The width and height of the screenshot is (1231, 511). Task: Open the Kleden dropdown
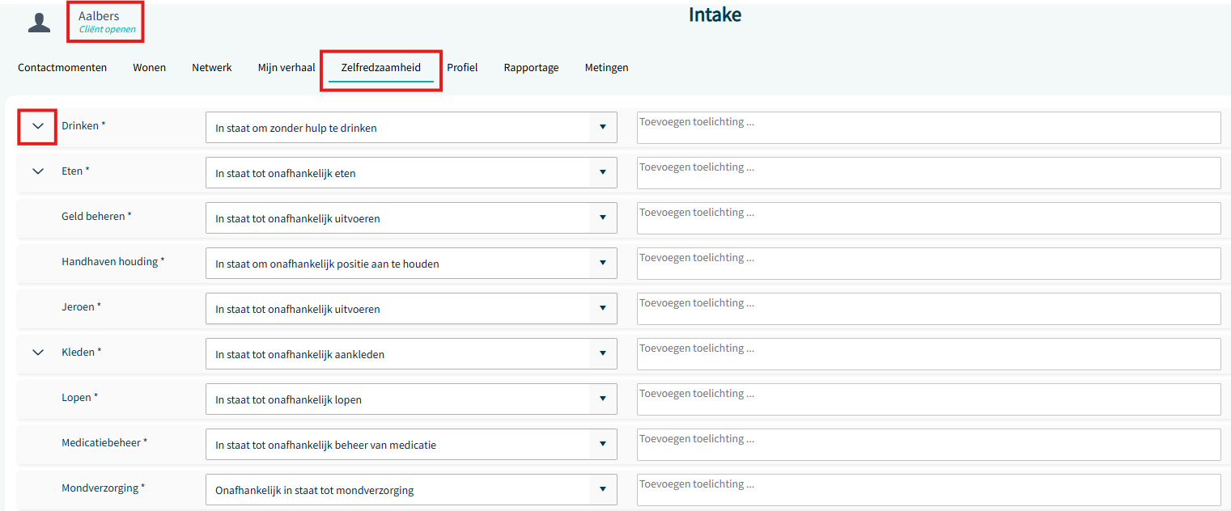[x=411, y=354]
